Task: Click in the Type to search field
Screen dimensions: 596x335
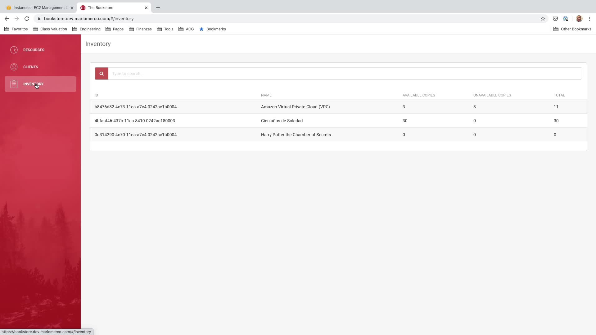Action: pyautogui.click(x=345, y=74)
